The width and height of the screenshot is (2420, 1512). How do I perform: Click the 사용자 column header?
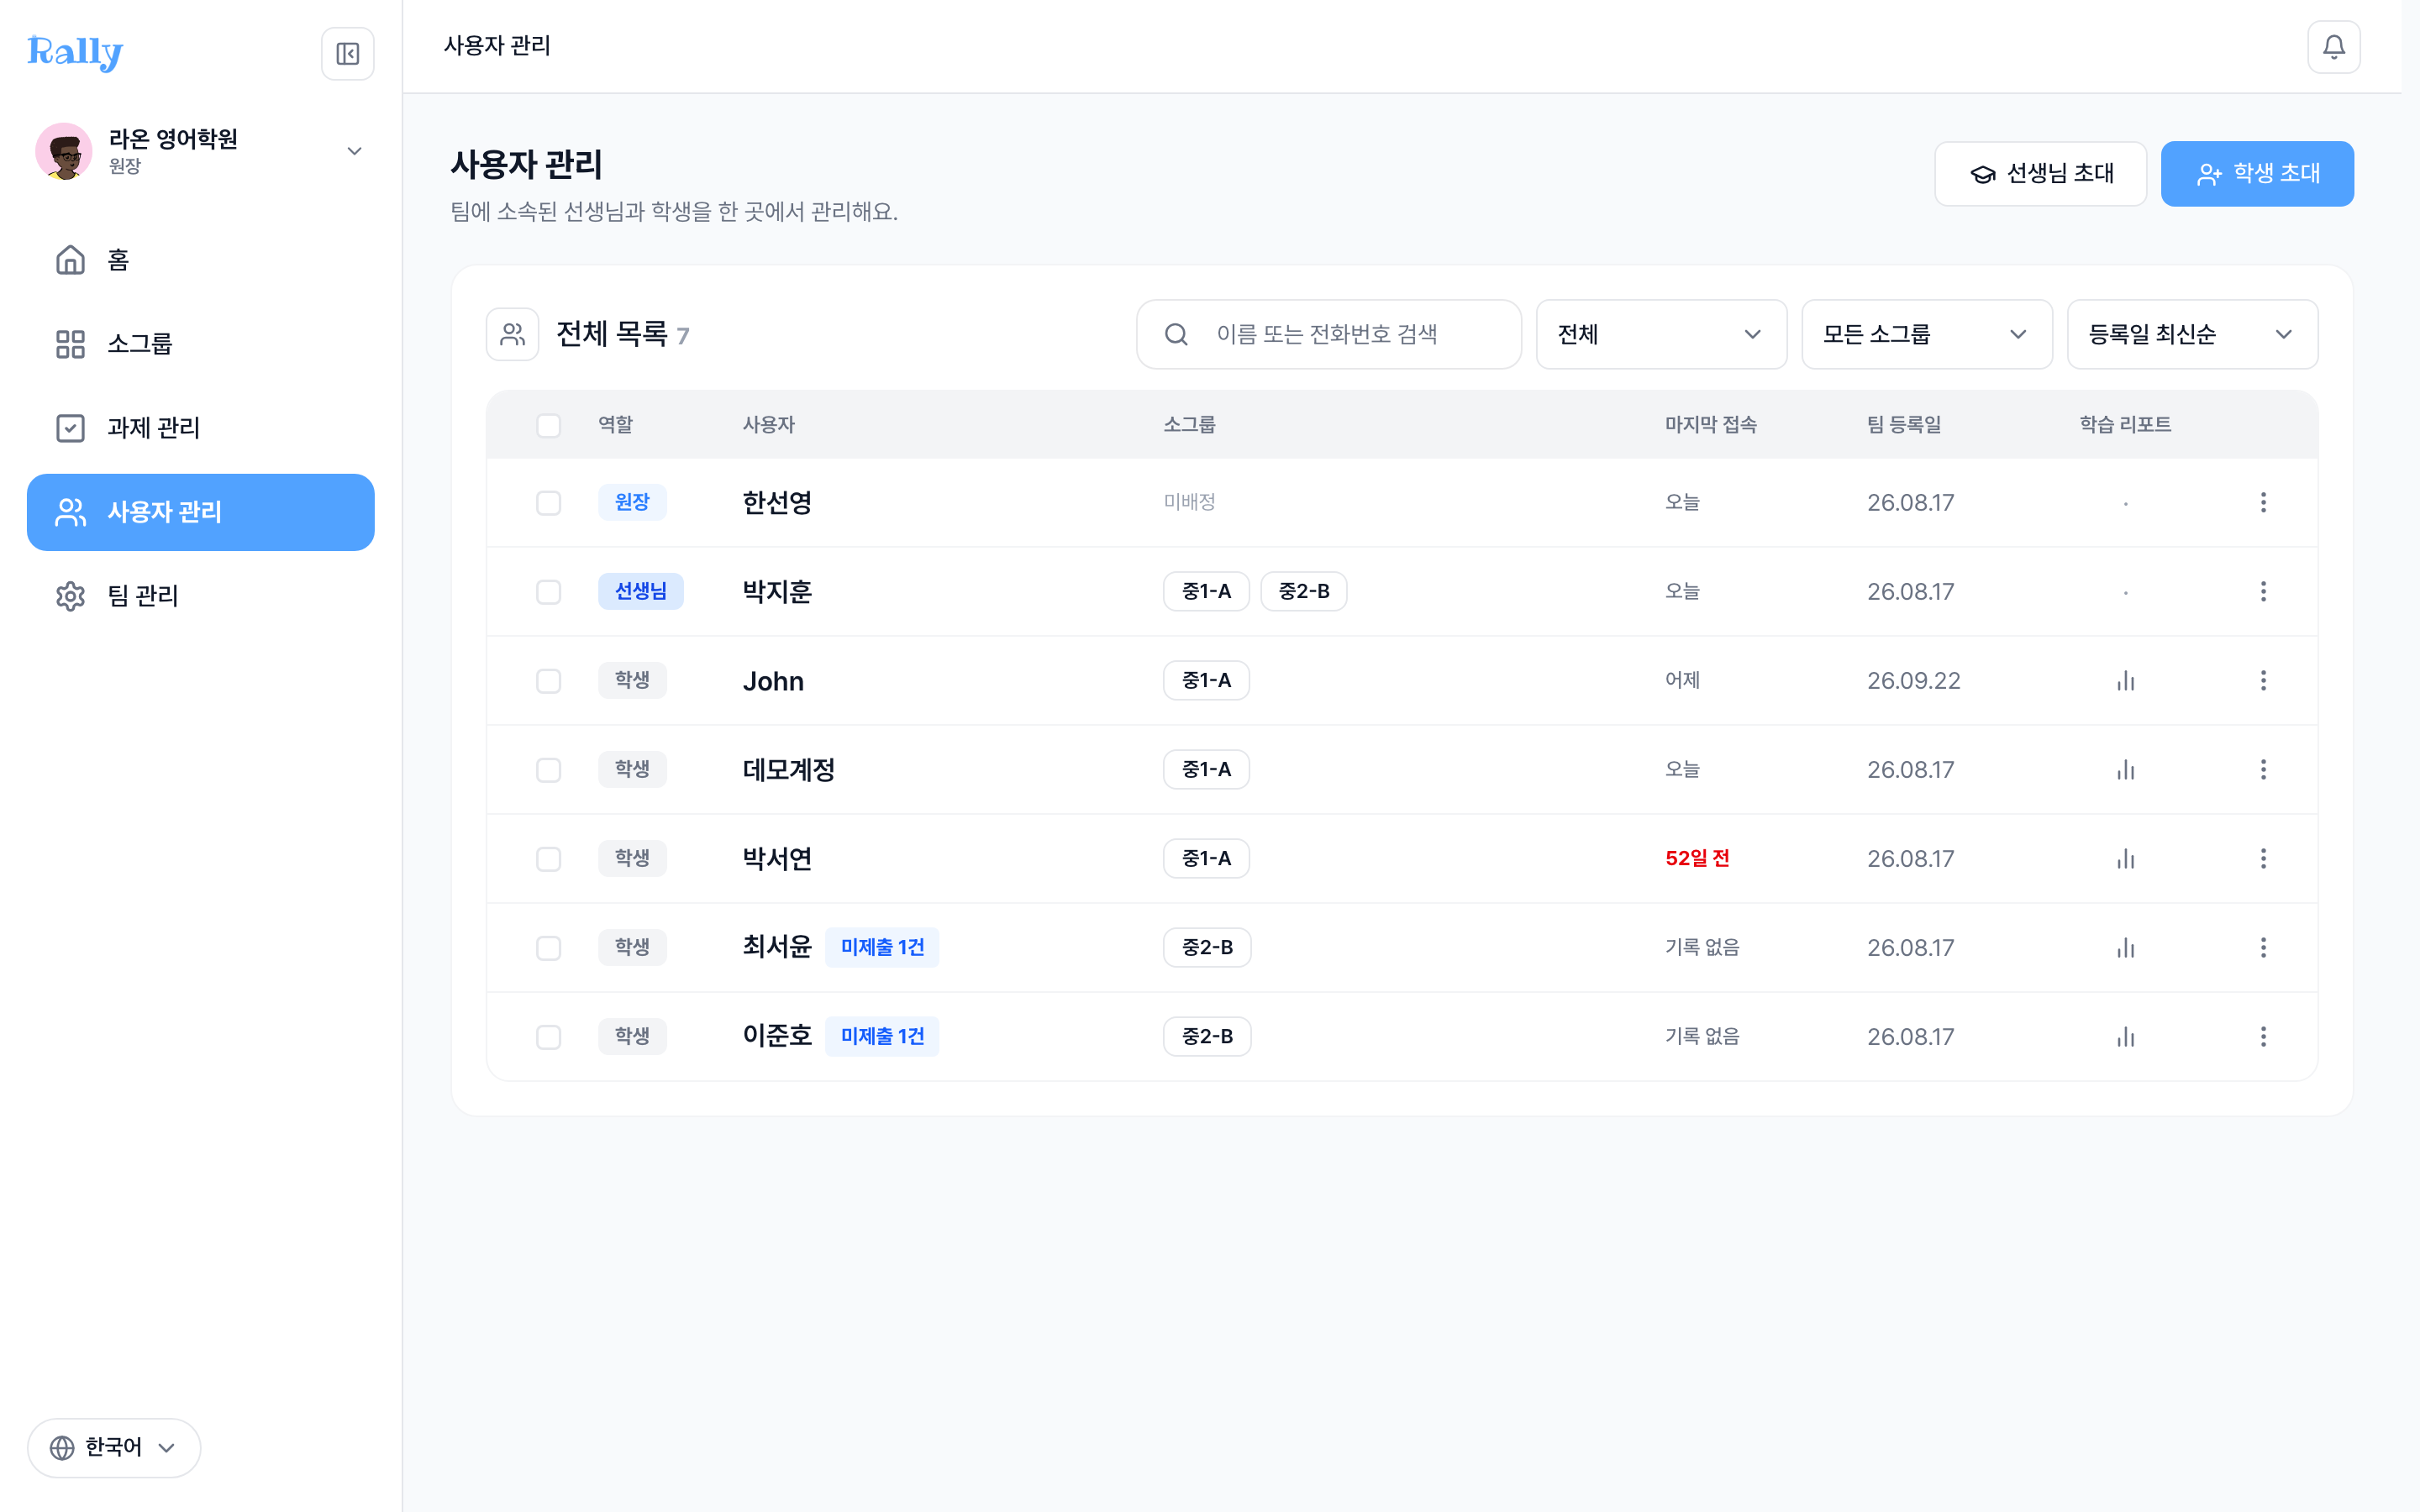tap(768, 424)
